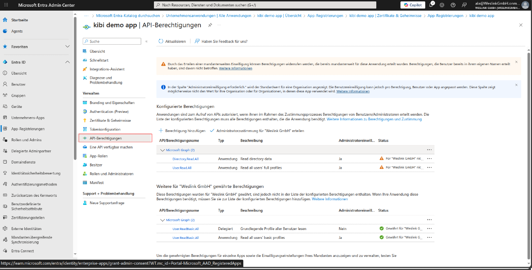Open more options for Directory.Read.All row

(430, 159)
